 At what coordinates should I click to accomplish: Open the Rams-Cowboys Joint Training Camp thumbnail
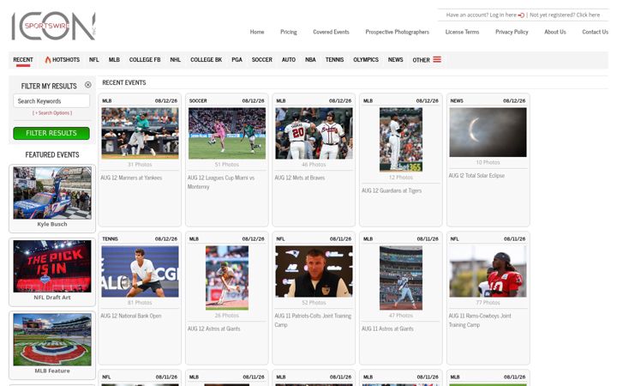pyautogui.click(x=488, y=271)
